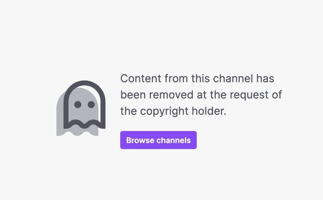Viewport: 323px width, 200px height.
Task: Click the ghost's left eye dot
Action: [x=78, y=105]
